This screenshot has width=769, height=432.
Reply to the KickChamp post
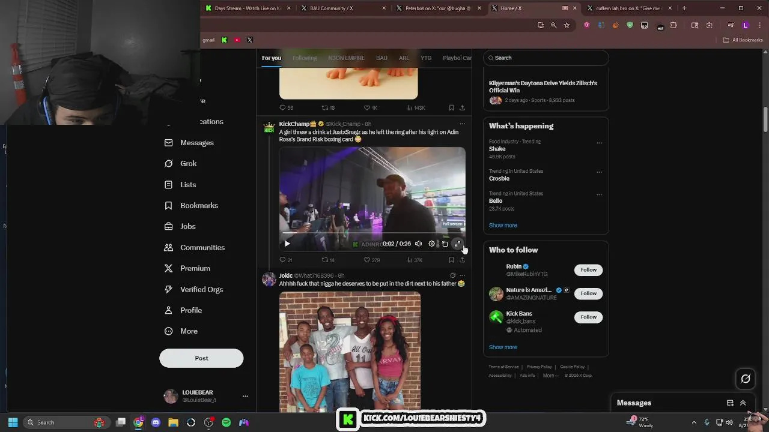tap(286, 260)
